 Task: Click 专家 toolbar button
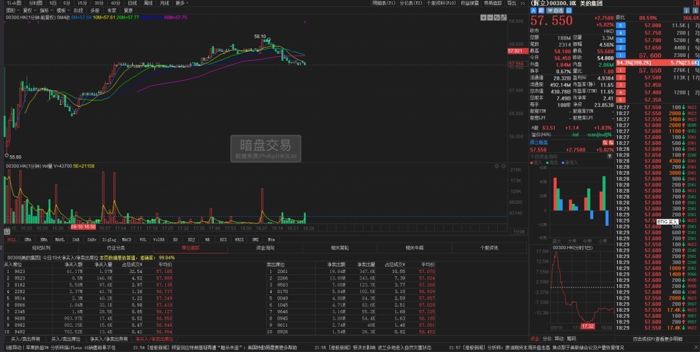tap(111, 10)
